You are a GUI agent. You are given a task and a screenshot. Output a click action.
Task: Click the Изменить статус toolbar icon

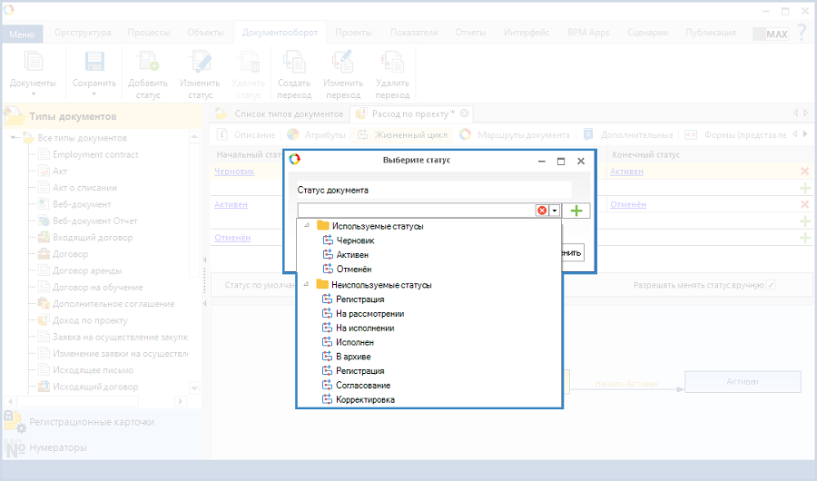[200, 64]
